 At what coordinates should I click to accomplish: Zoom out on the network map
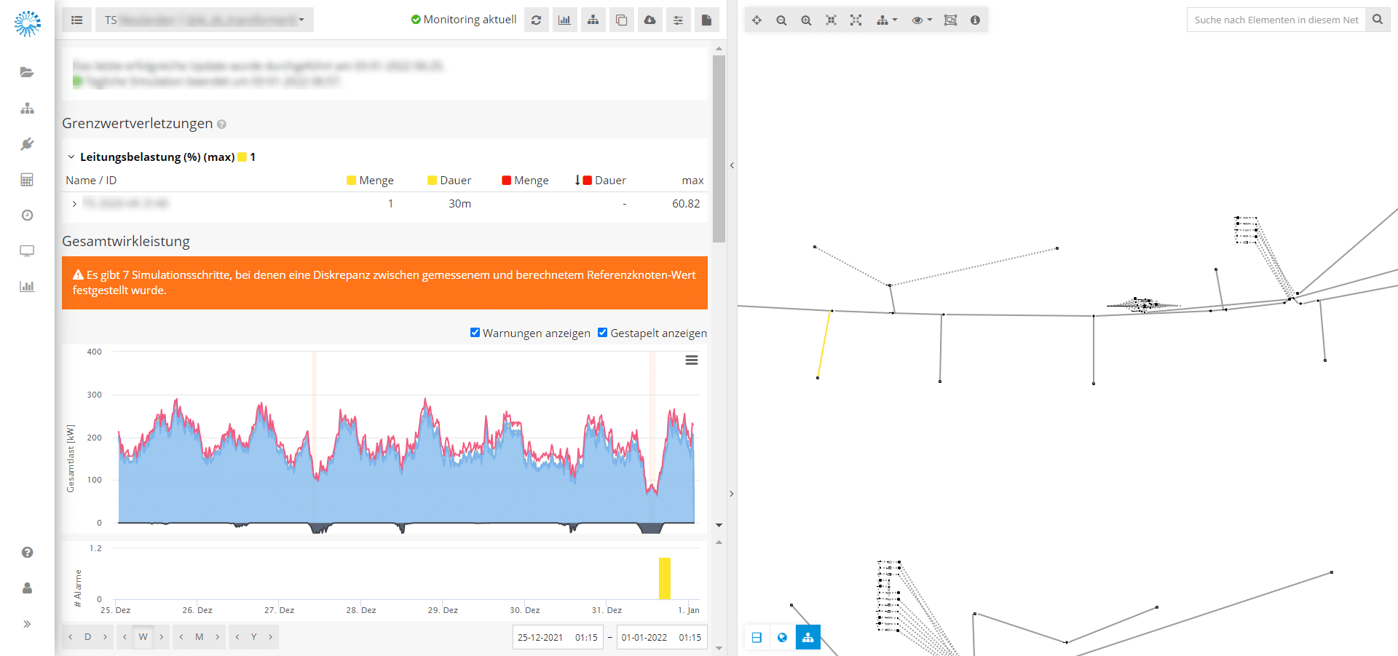[781, 20]
